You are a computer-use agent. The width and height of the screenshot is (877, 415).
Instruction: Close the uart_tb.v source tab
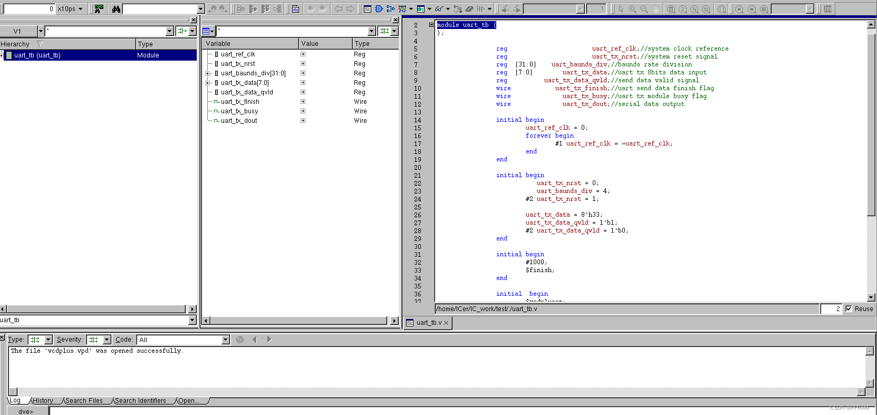click(x=446, y=323)
